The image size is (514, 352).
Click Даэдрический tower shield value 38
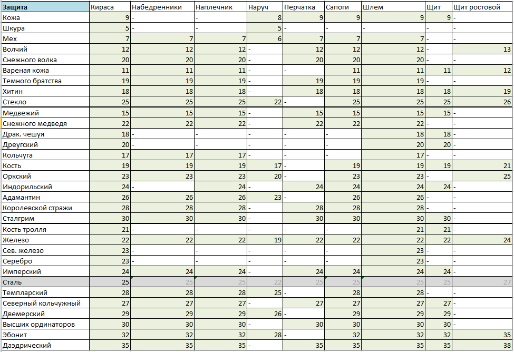pyautogui.click(x=482, y=345)
